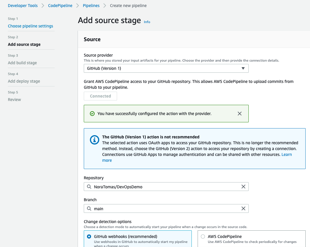The width and height of the screenshot is (310, 247).
Task: Click the Add source stage step
Action: (x=24, y=44)
